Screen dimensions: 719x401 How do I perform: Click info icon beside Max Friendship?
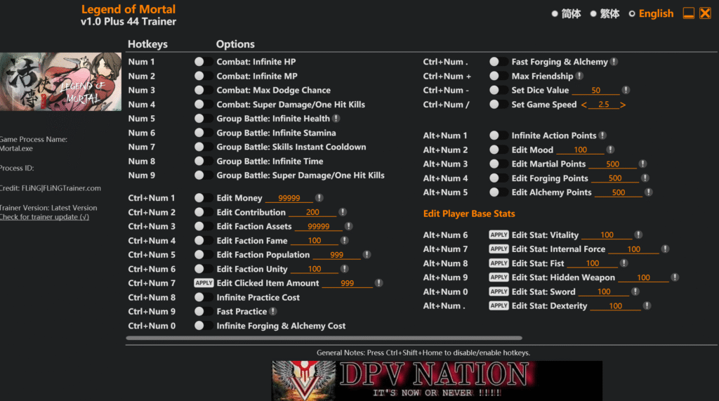(579, 76)
